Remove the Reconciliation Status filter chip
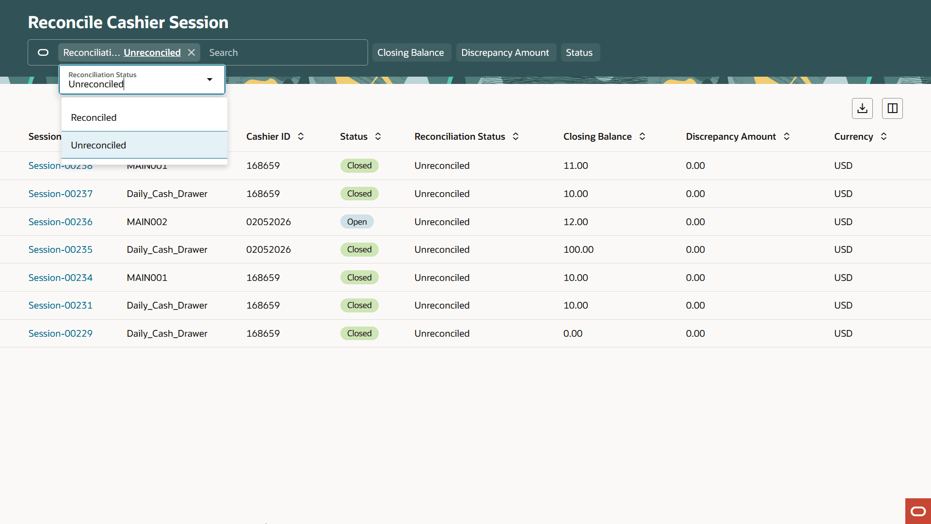931x524 pixels. coord(191,52)
